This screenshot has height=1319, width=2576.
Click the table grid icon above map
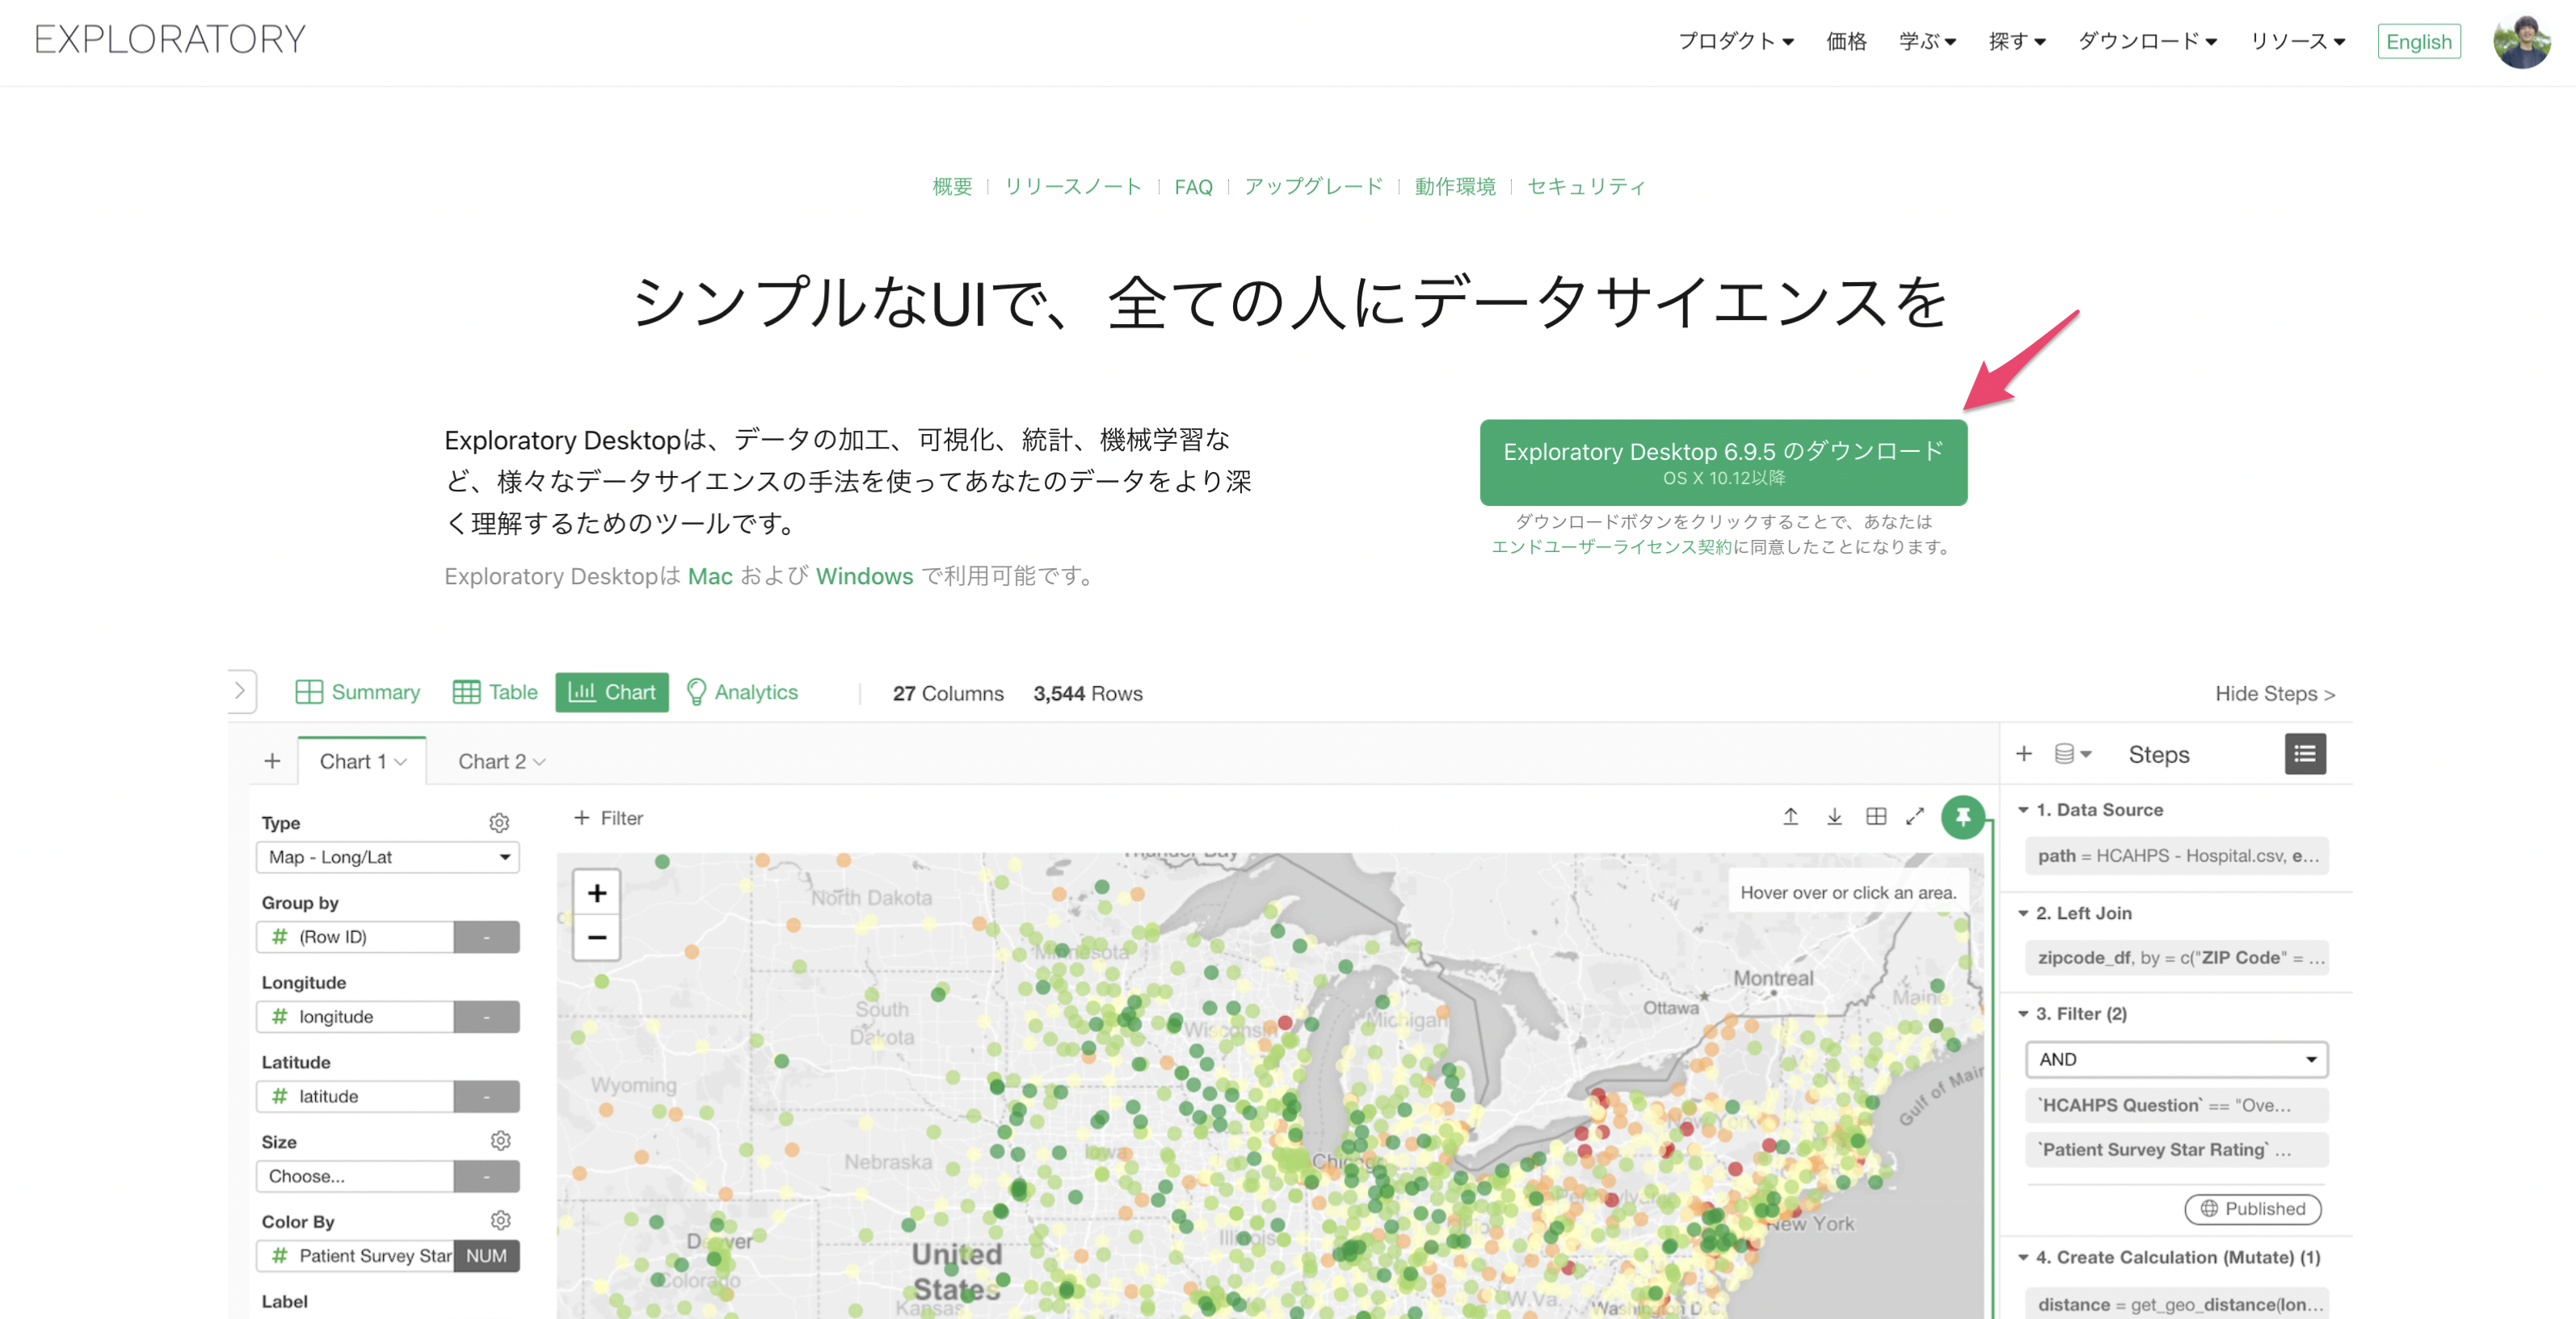coord(1876,817)
